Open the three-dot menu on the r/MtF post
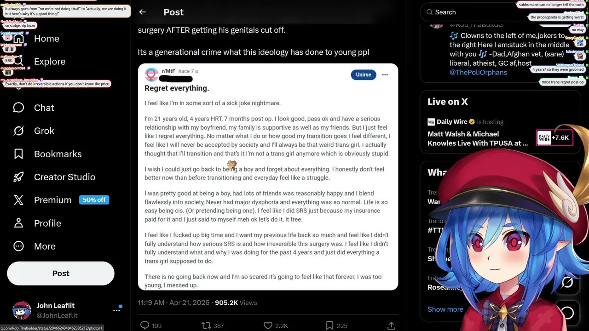Image resolution: width=589 pixels, height=331 pixels. [385, 74]
